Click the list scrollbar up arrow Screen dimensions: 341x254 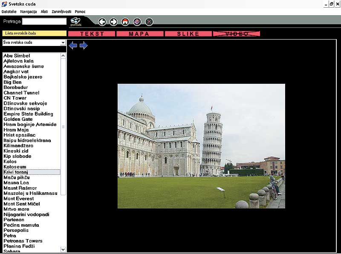[x=63, y=56]
